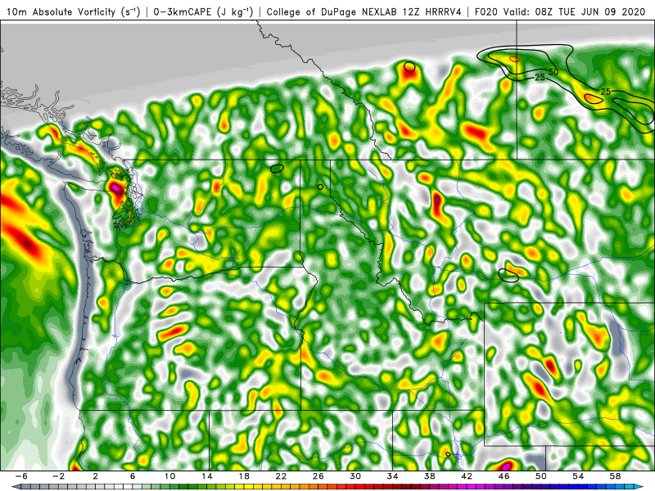Click the '0-3kmCAPE (J kg⁻¹)' title text
Screen dimensions: 655x491
point(203,11)
